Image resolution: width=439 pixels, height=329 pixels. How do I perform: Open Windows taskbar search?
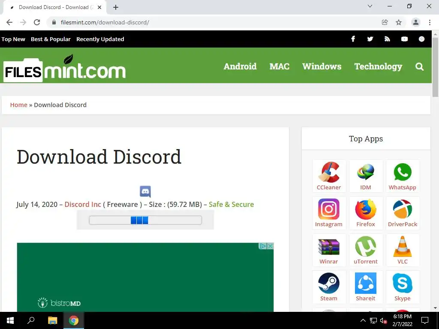[x=31, y=320]
